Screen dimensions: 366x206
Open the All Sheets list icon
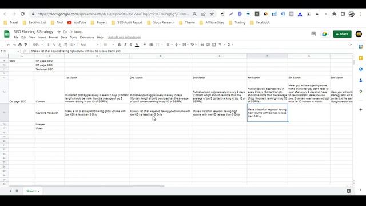pyautogui.click(x=17, y=191)
